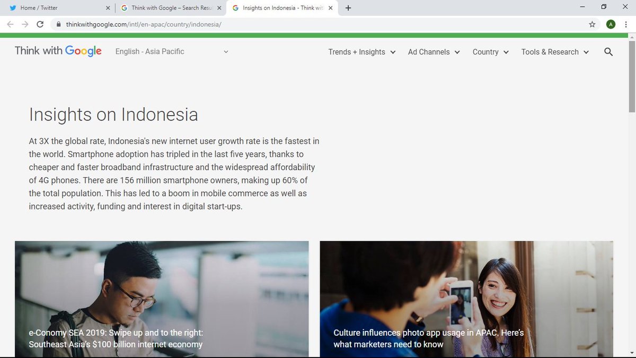Open a new tab with the plus icon
Viewport: 636px width, 358px height.
pos(348,8)
